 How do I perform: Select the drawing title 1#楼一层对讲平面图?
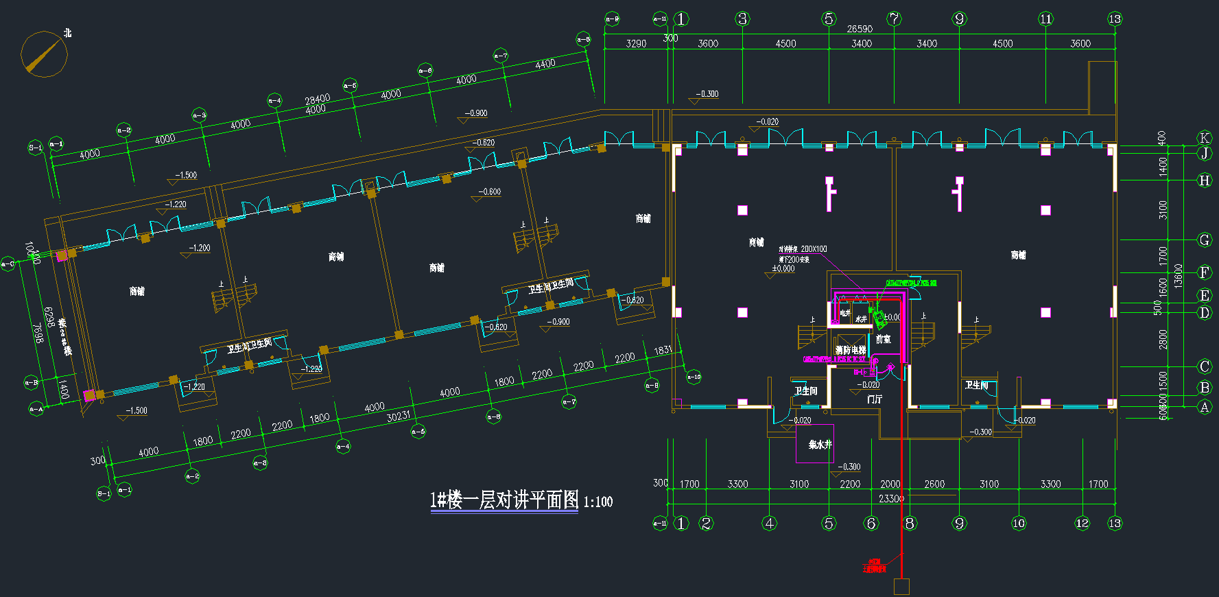[x=504, y=500]
